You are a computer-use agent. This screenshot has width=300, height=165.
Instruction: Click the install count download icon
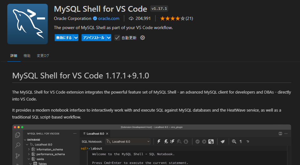[x=131, y=18]
